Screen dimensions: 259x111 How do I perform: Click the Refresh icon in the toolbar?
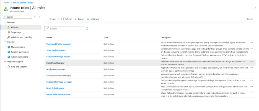pos(63,19)
